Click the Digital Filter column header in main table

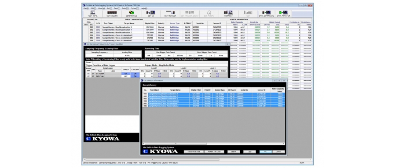pyautogui.click(x=150, y=23)
